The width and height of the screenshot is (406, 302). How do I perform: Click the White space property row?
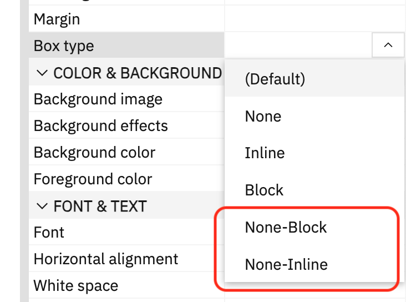(x=126, y=285)
